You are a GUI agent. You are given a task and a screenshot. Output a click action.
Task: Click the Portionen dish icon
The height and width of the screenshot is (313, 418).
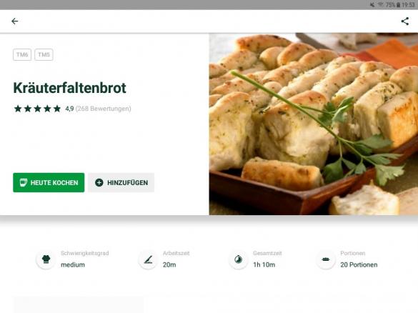(x=326, y=259)
